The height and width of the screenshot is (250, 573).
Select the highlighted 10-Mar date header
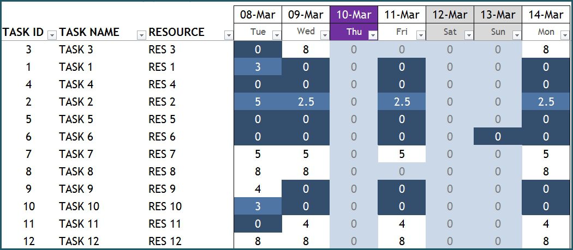pos(354,15)
